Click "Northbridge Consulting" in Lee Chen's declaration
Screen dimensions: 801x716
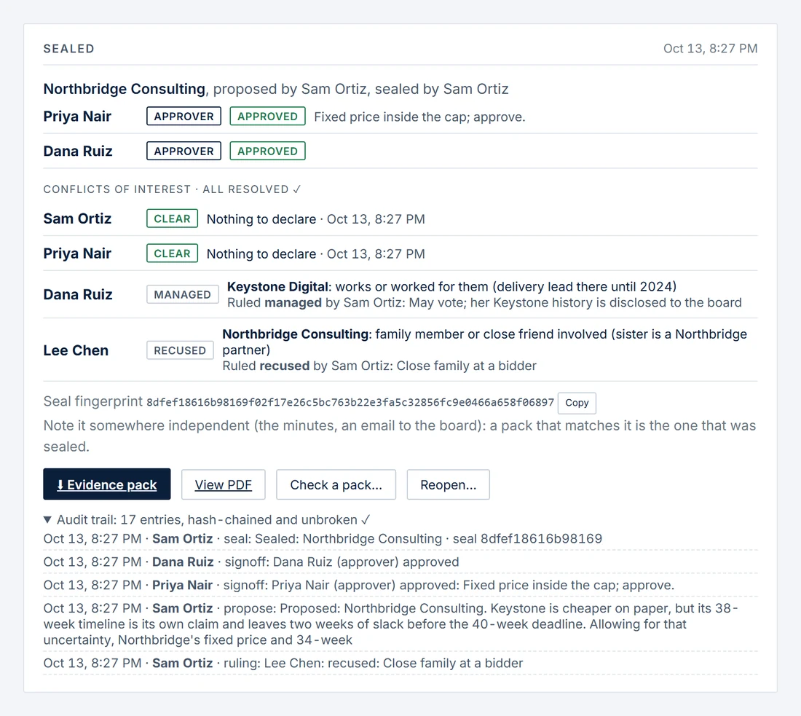tap(295, 334)
